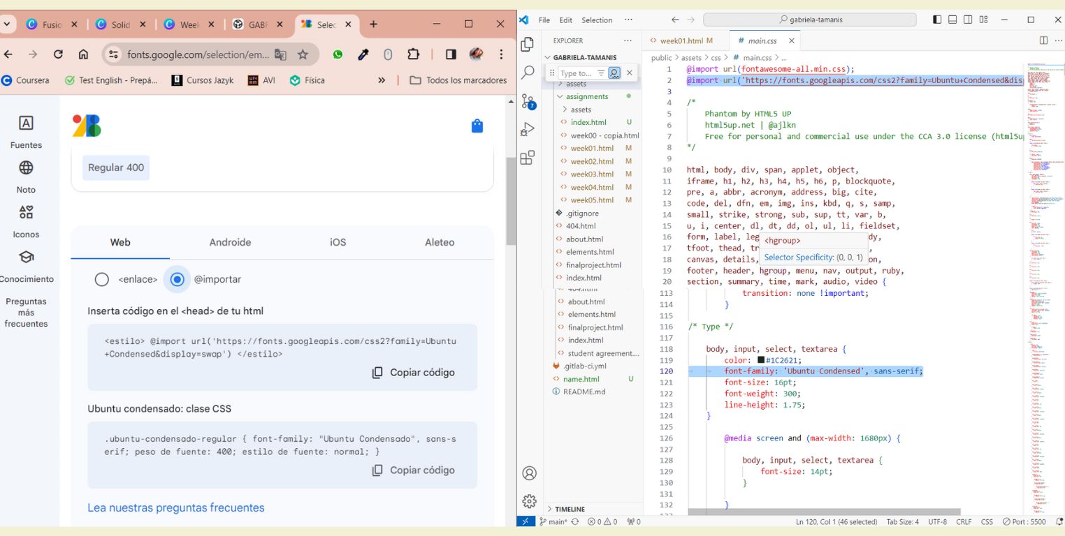Open the Todos los marcadores folder

click(458, 80)
